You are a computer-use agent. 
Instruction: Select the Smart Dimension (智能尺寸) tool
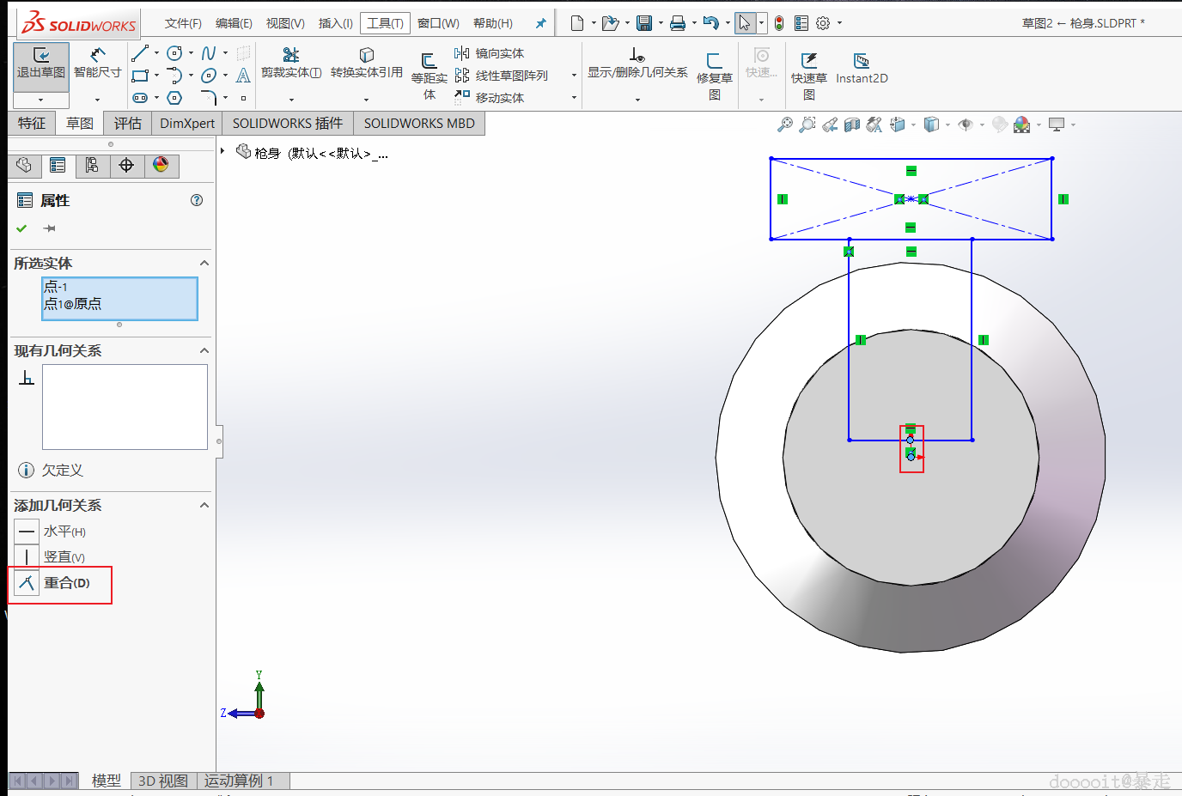pos(97,63)
